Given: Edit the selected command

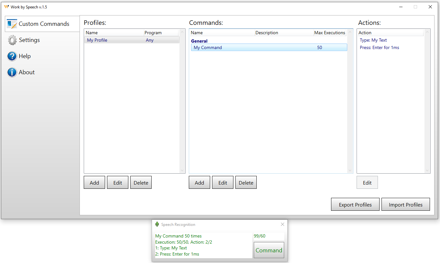Looking at the screenshot, I should pos(223,182).
